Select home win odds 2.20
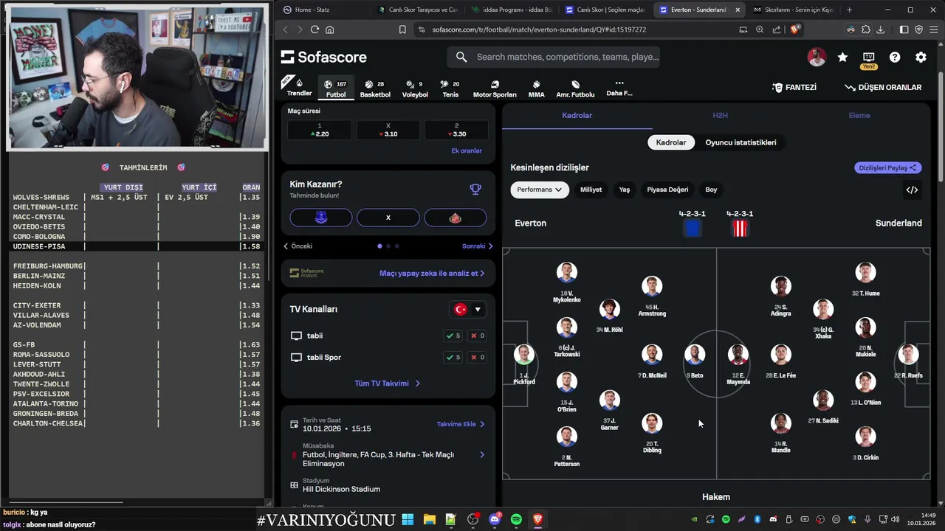The image size is (945, 531). [319, 131]
